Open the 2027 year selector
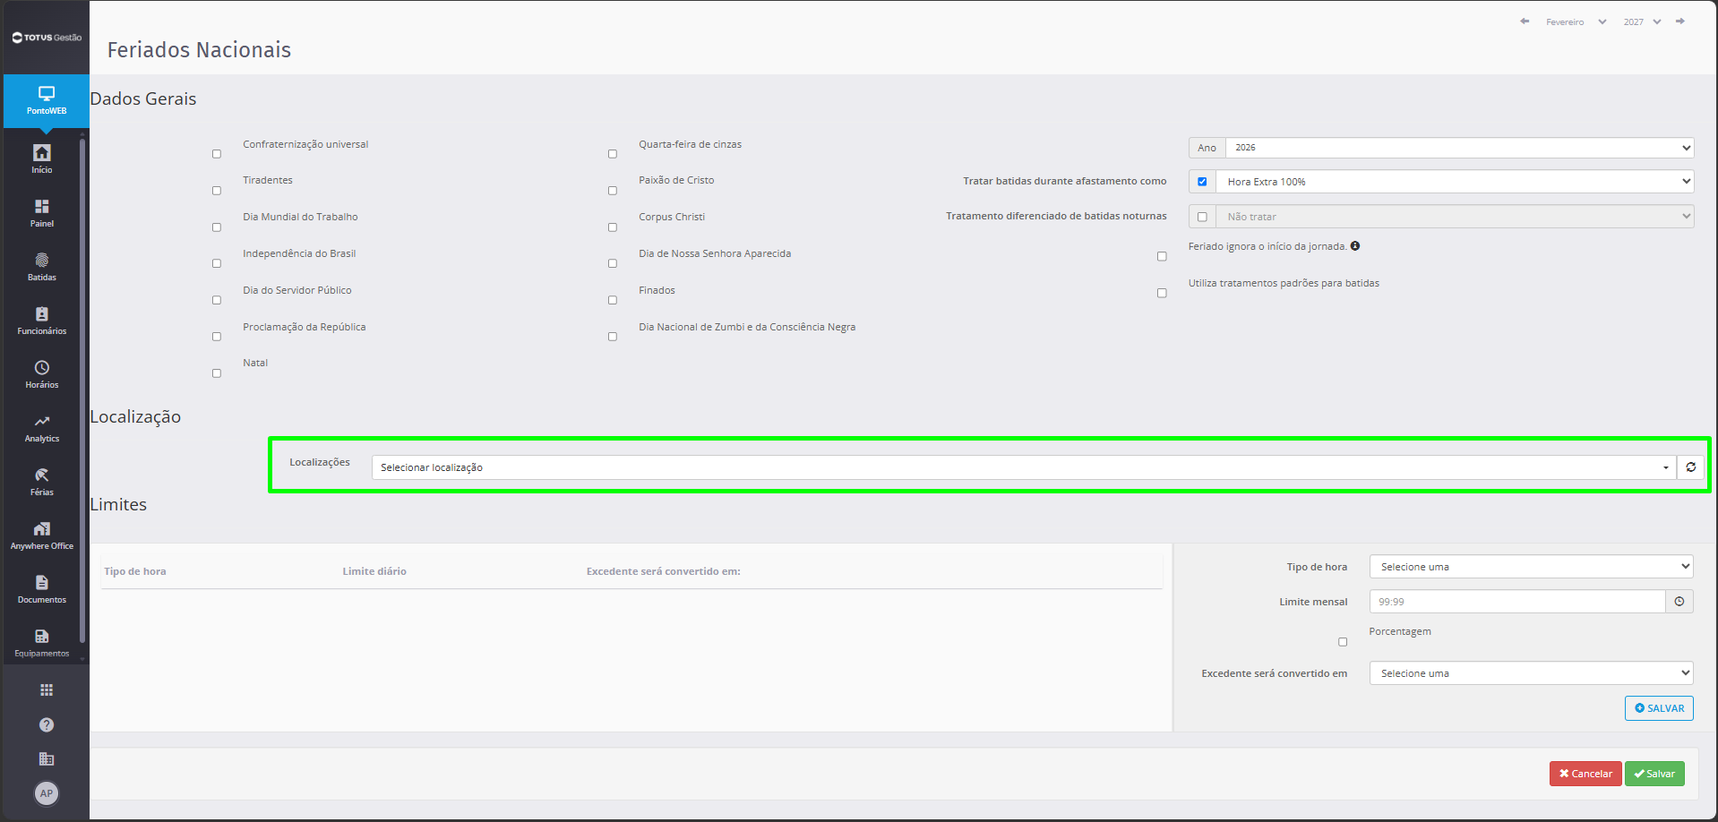The width and height of the screenshot is (1718, 822). (x=1642, y=21)
